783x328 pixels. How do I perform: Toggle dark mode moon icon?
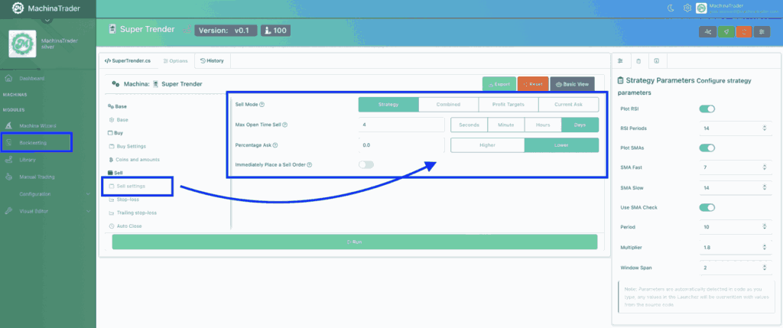[x=671, y=8]
